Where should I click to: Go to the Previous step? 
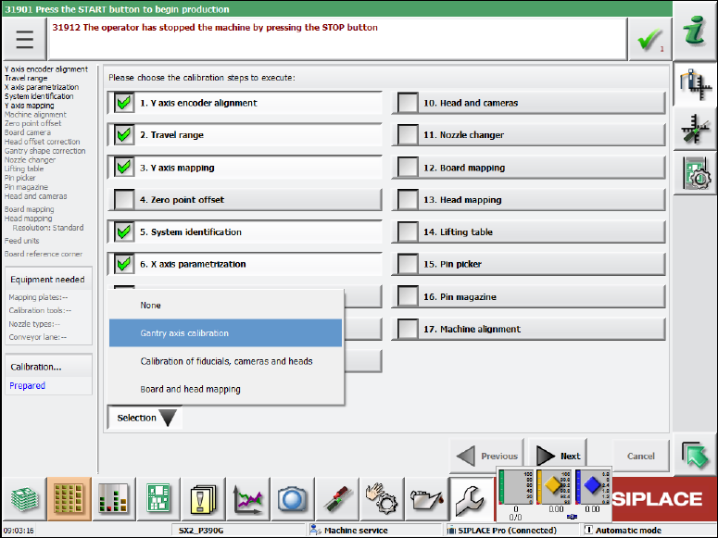coord(486,456)
